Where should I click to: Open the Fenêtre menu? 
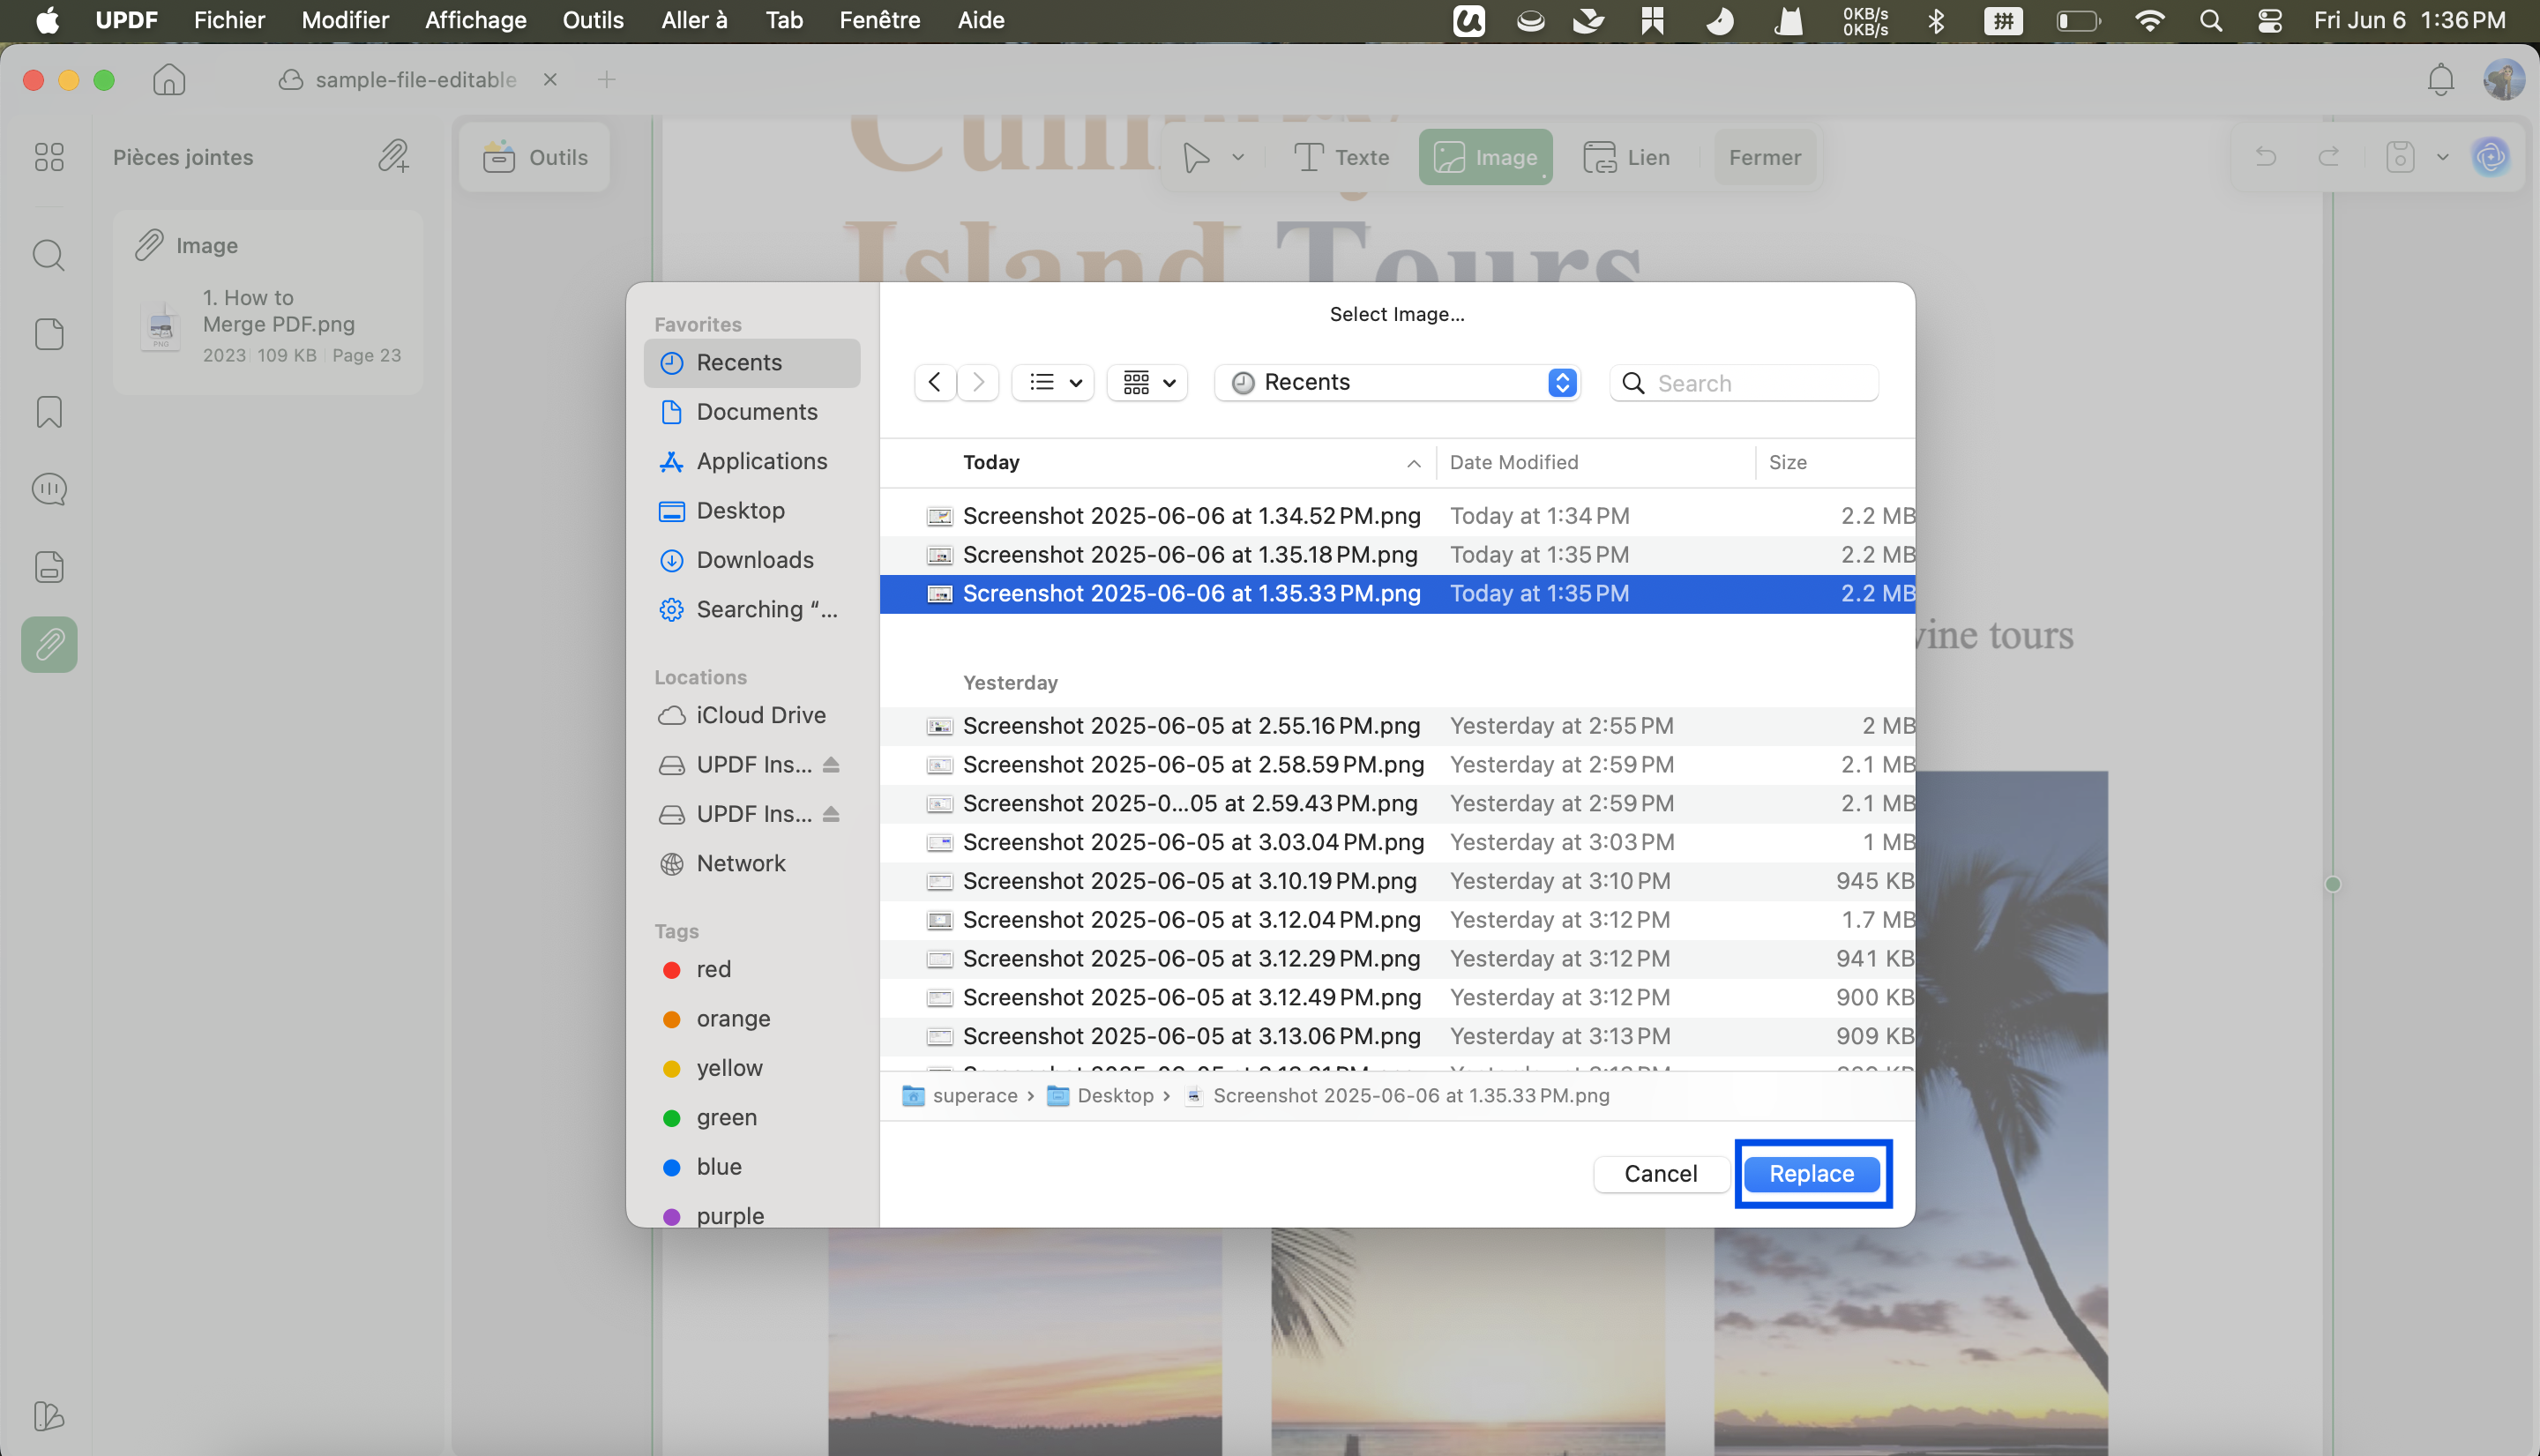(879, 20)
